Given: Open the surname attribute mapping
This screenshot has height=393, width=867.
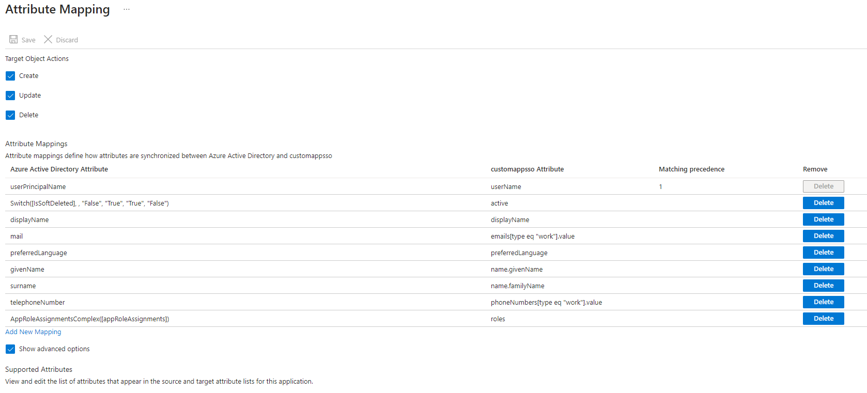Looking at the screenshot, I should tap(23, 286).
